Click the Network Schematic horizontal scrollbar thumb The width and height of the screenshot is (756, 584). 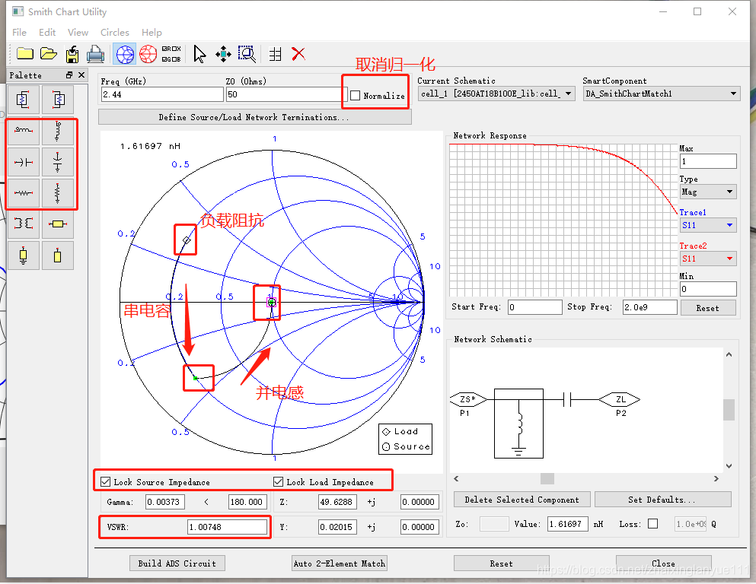click(x=547, y=478)
